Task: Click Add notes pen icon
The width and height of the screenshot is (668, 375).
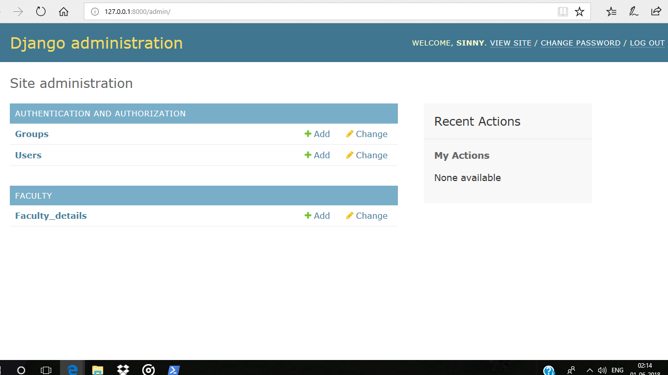Action: click(634, 11)
